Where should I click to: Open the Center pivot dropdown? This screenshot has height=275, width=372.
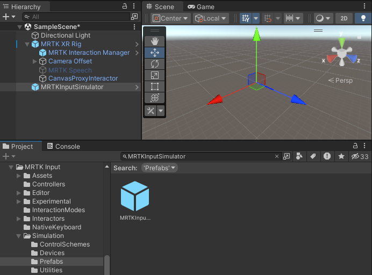tap(170, 18)
